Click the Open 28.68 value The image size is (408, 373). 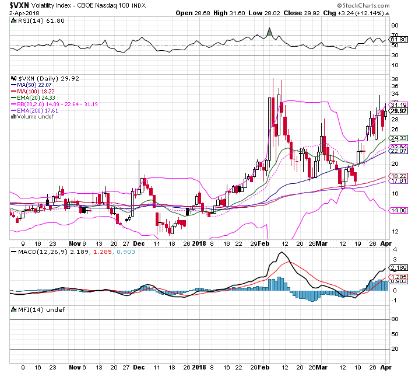click(193, 13)
